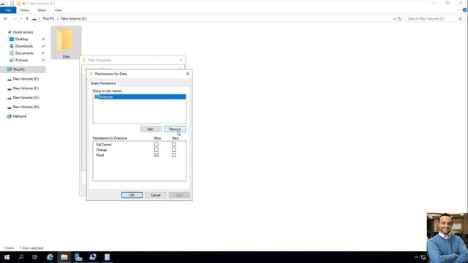The width and height of the screenshot is (468, 263).
Task: Open Documents in Quick access
Action: (24, 53)
